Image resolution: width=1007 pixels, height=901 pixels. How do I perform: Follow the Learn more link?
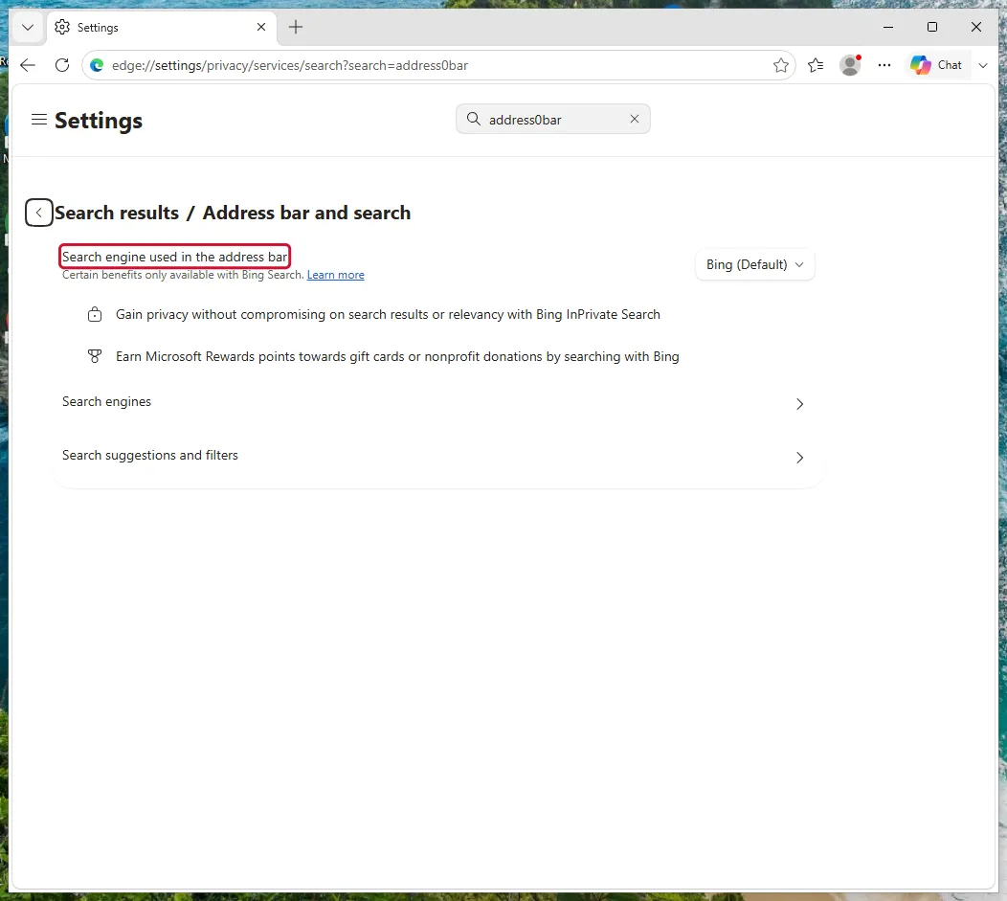335,275
